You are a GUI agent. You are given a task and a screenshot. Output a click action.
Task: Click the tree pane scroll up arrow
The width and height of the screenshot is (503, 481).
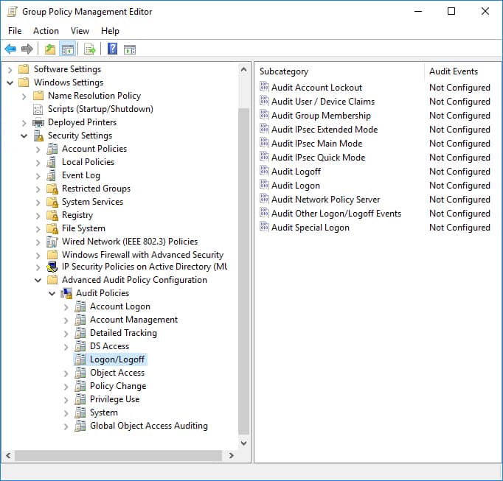pos(244,69)
